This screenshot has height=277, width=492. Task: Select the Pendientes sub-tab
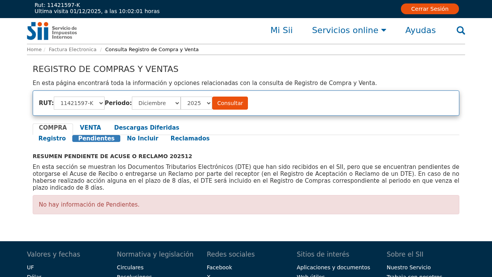click(96, 138)
